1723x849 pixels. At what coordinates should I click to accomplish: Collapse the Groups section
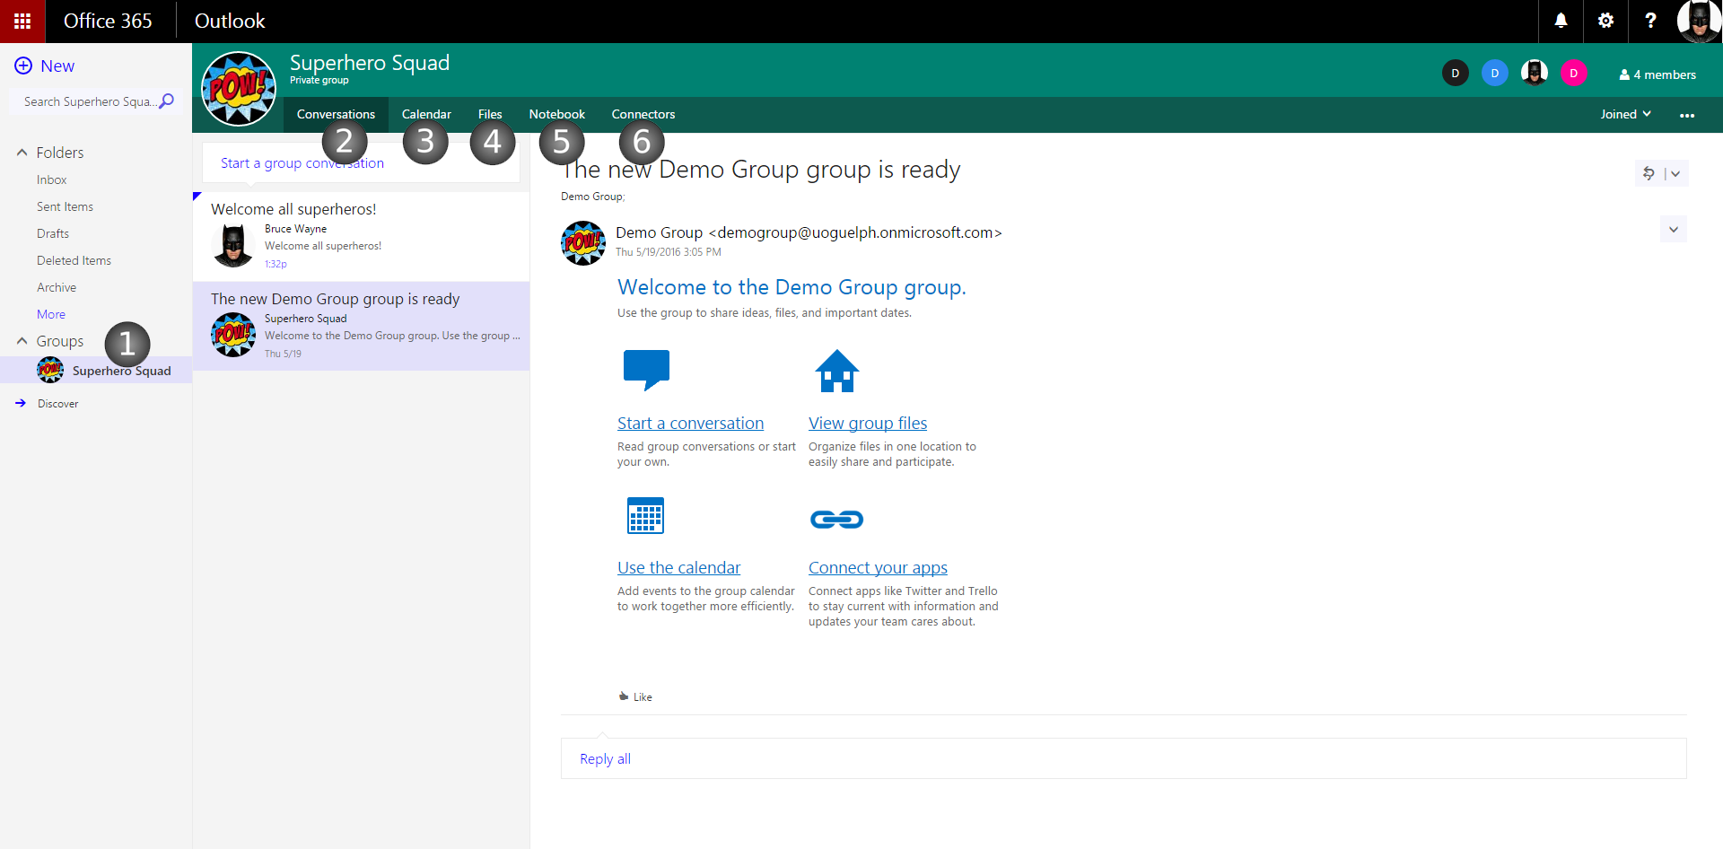click(22, 341)
